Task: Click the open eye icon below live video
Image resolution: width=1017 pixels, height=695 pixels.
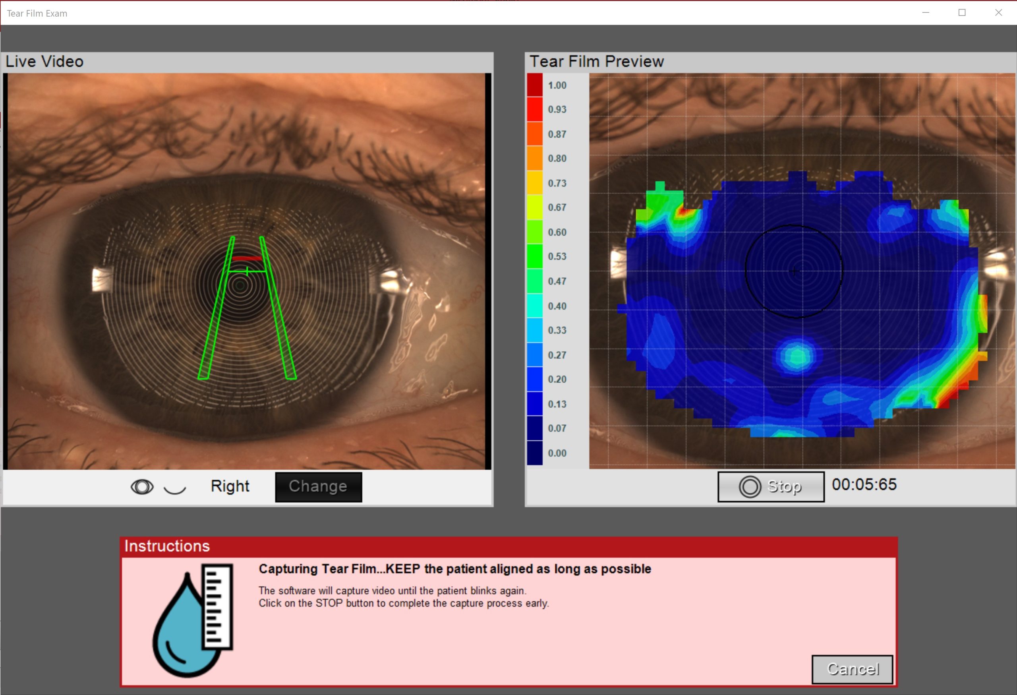Action: [142, 487]
